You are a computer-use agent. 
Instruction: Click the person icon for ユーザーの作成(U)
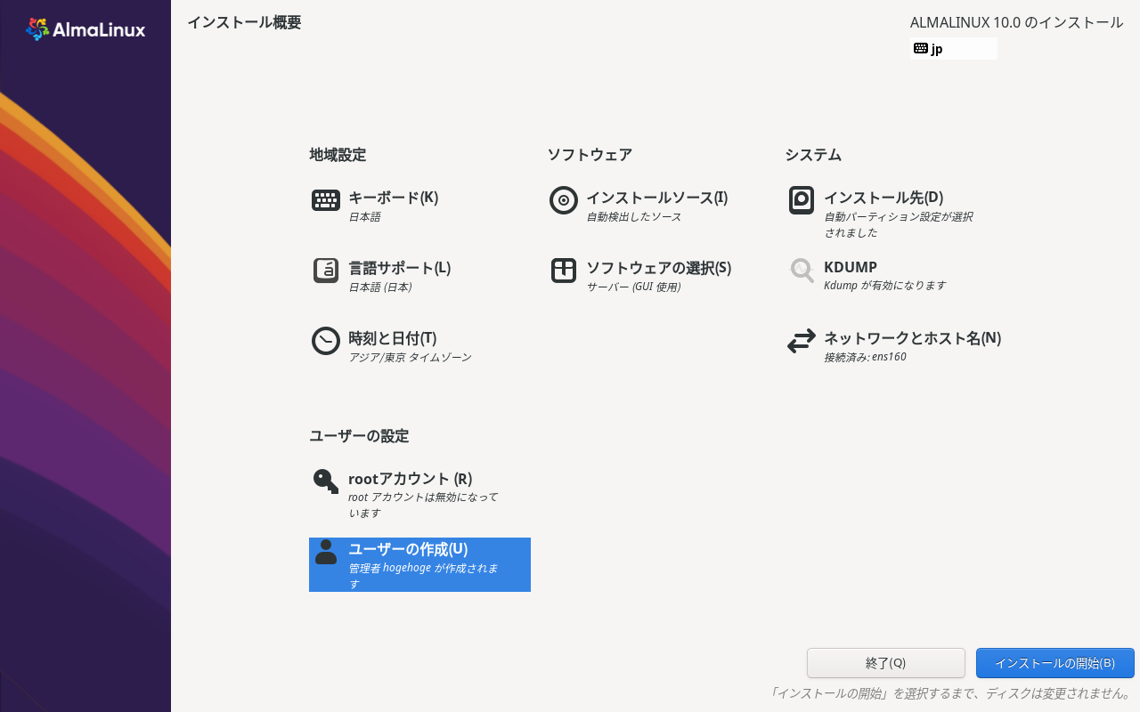(x=326, y=552)
